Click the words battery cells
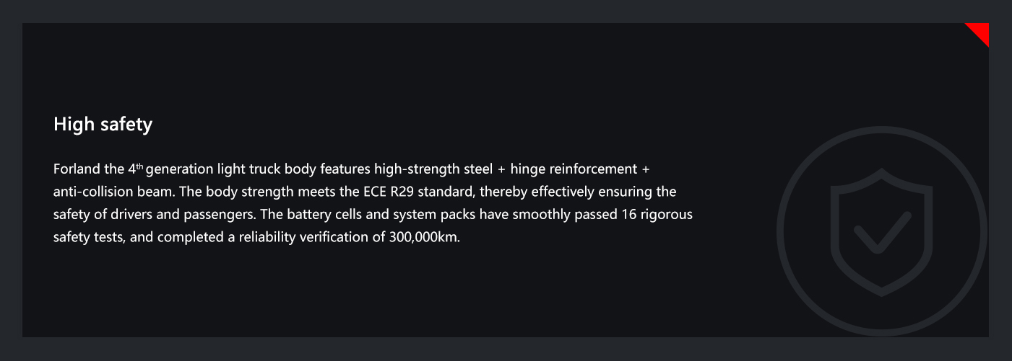This screenshot has height=361, width=1012. [322, 215]
